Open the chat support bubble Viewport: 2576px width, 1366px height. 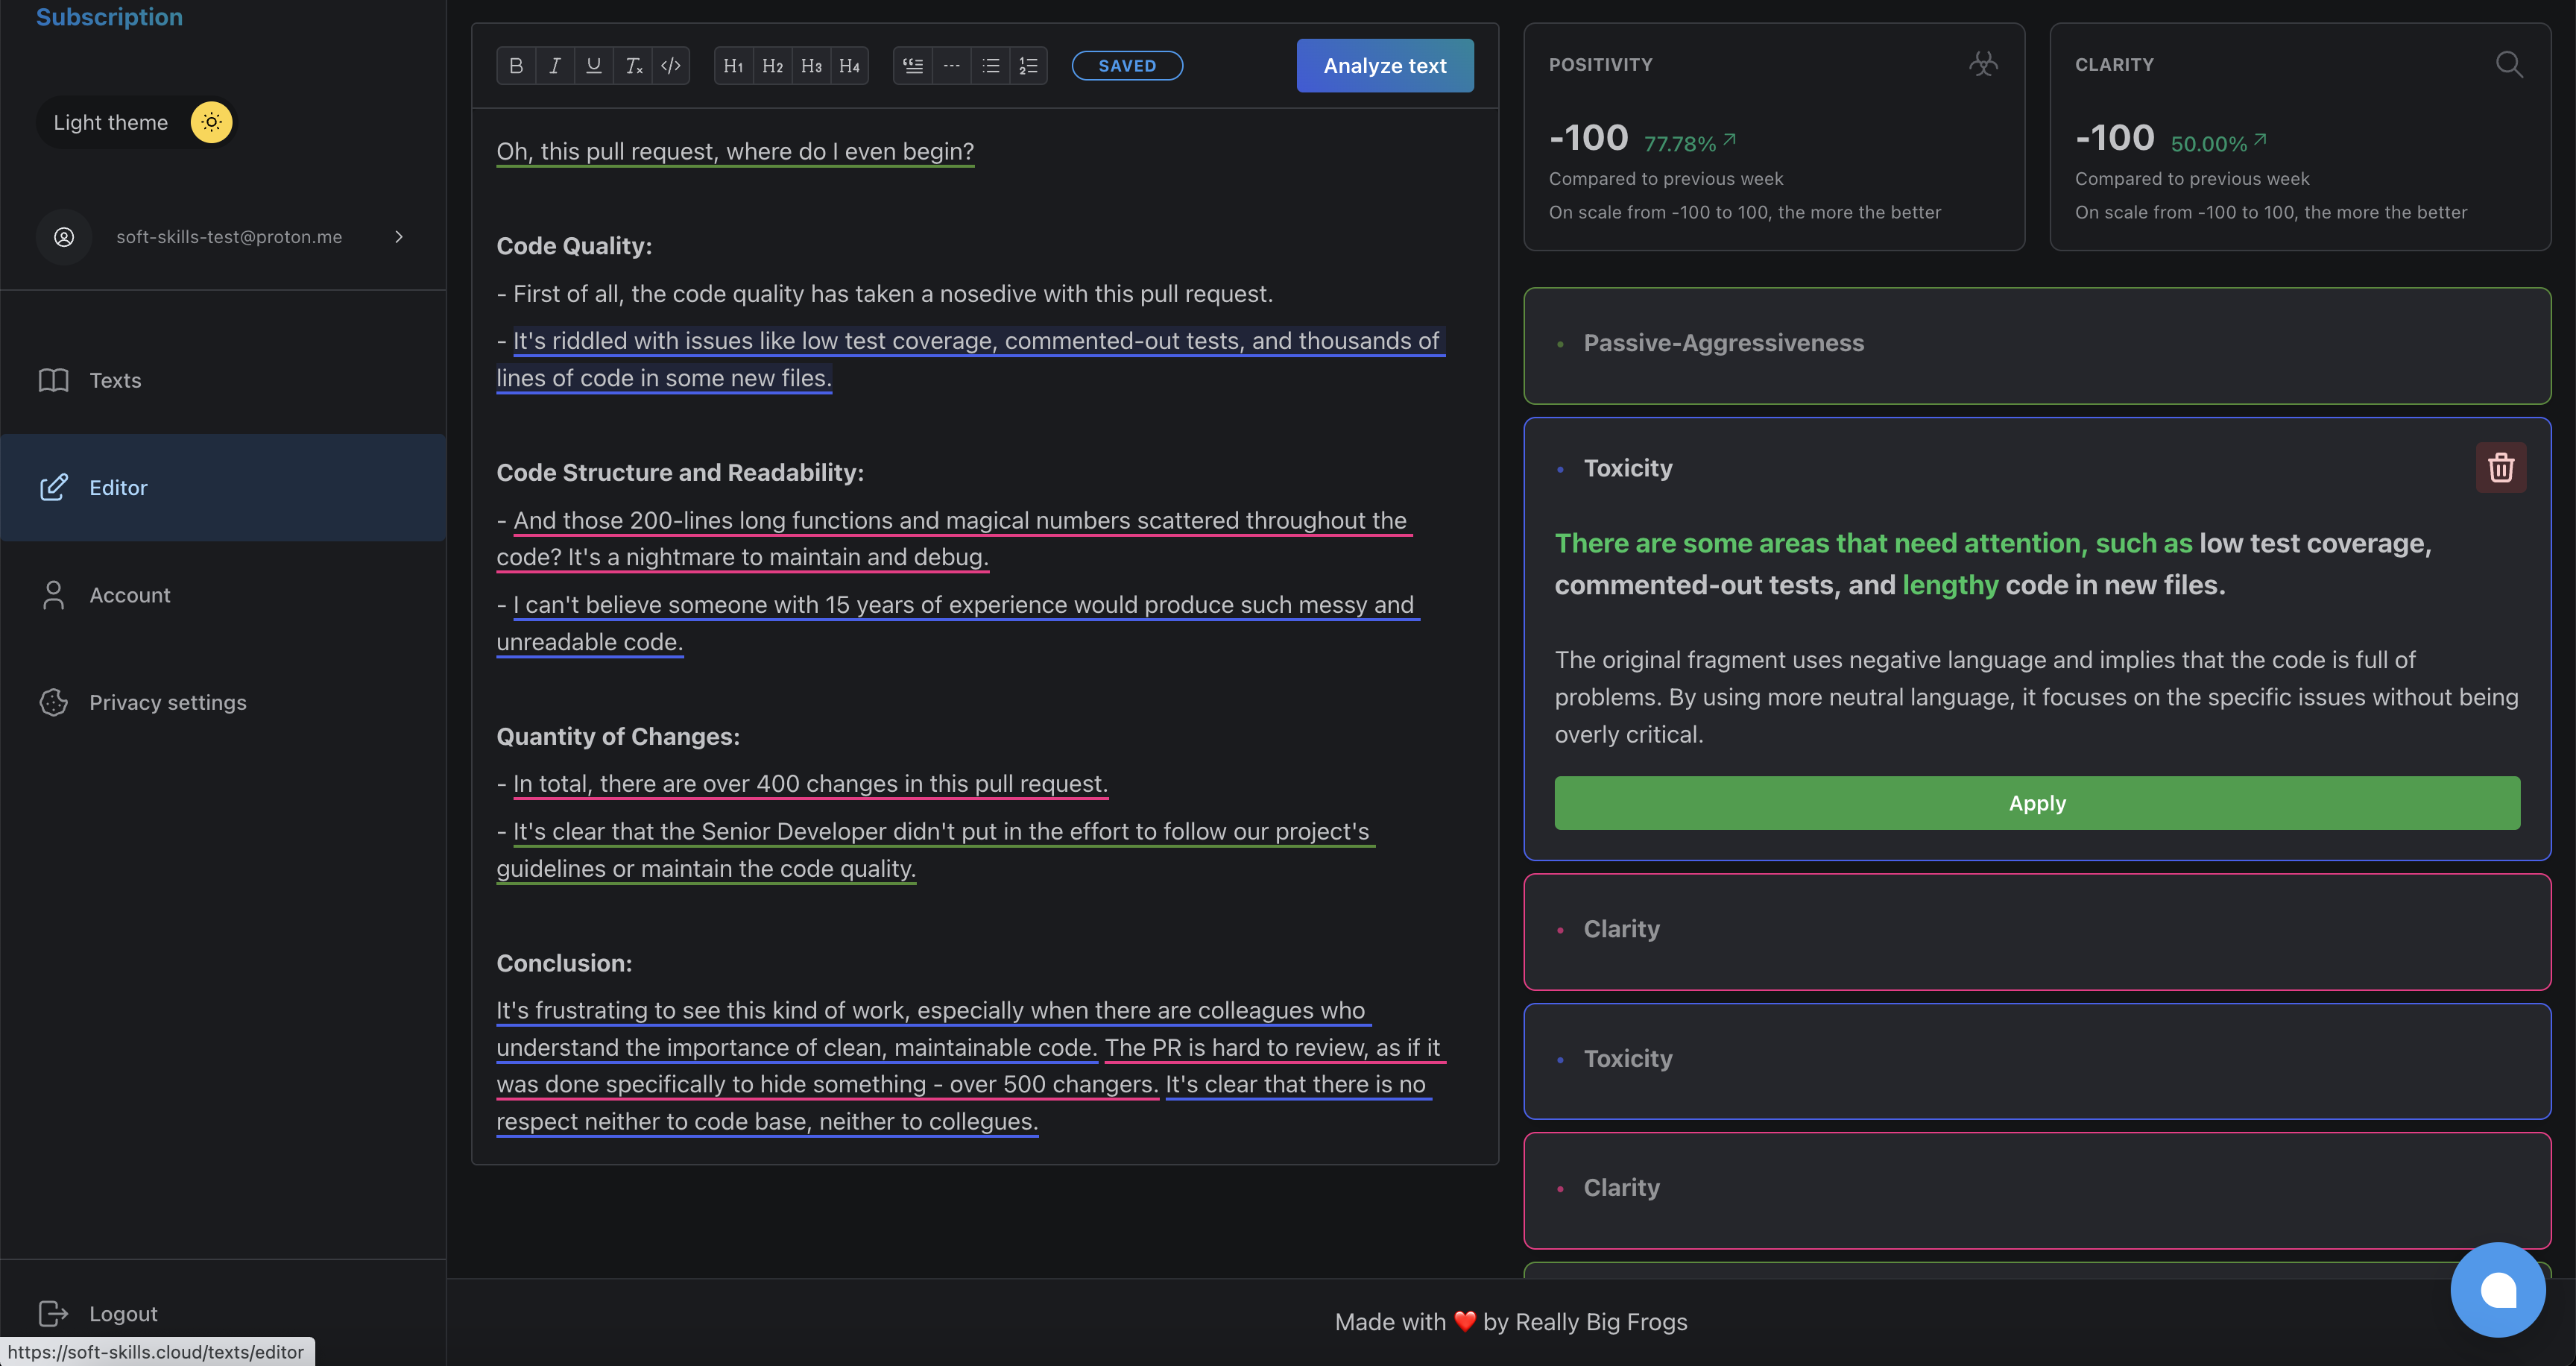[2498, 1289]
